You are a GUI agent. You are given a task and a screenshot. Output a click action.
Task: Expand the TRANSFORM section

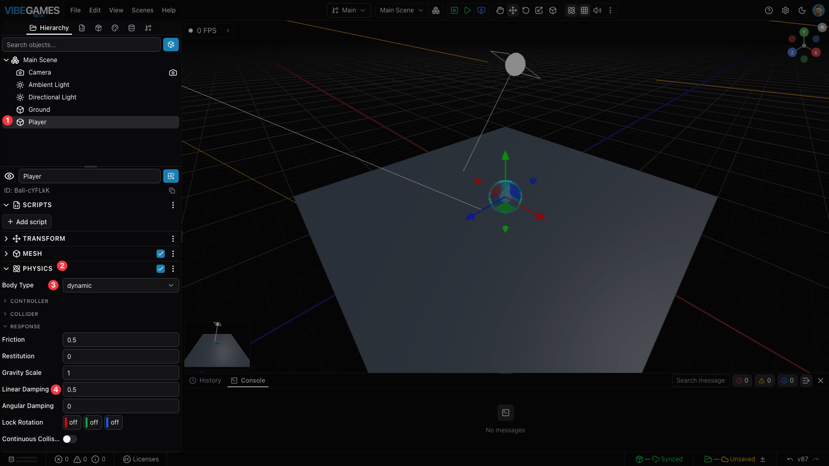pyautogui.click(x=6, y=239)
